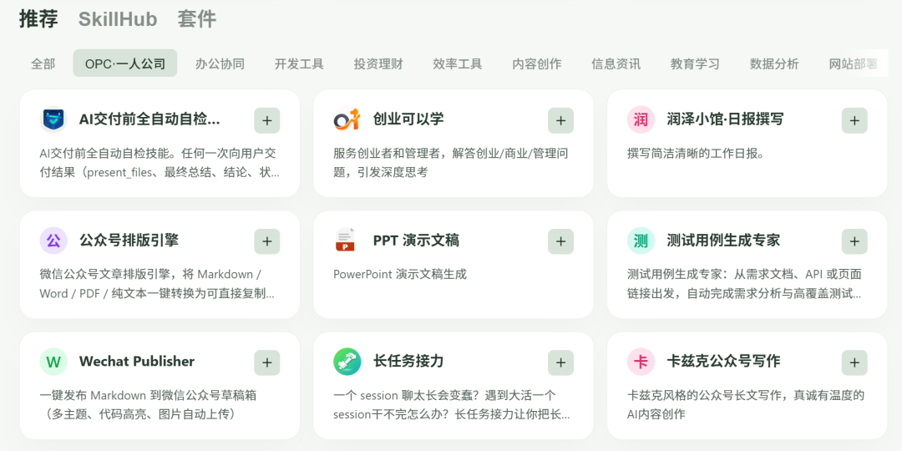Add 创业可以学 skill using plus icon

[x=561, y=120]
